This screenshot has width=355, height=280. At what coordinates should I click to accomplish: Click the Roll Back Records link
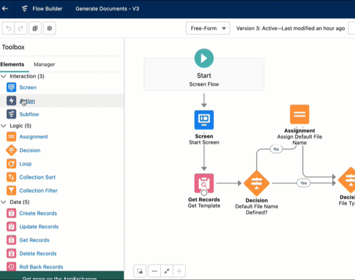point(41,267)
